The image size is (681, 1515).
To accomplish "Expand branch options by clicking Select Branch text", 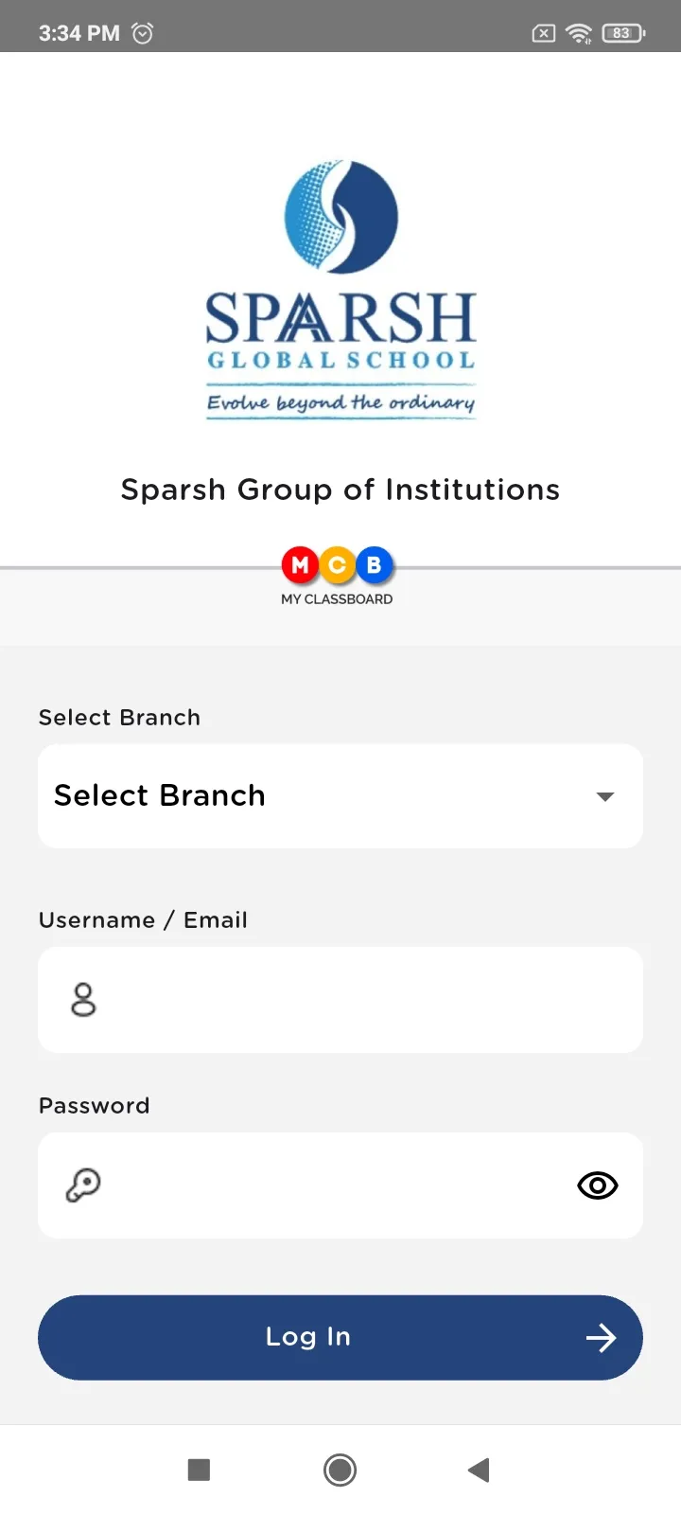I will tap(159, 795).
